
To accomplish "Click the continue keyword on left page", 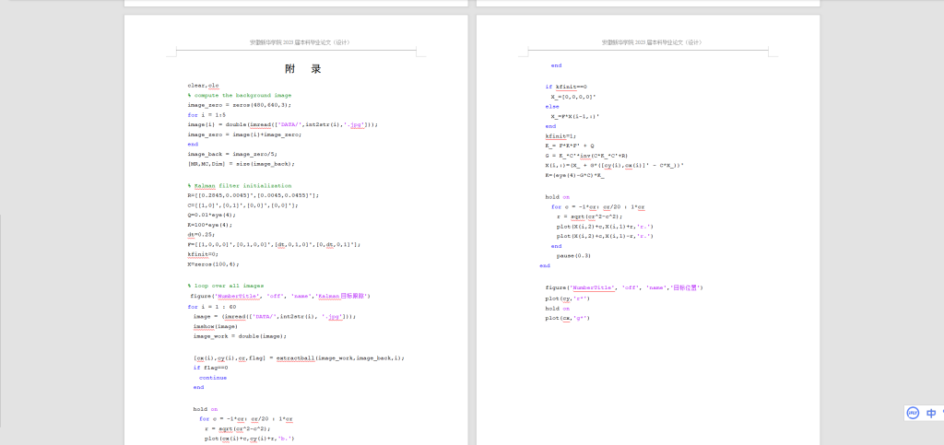I will [213, 377].
